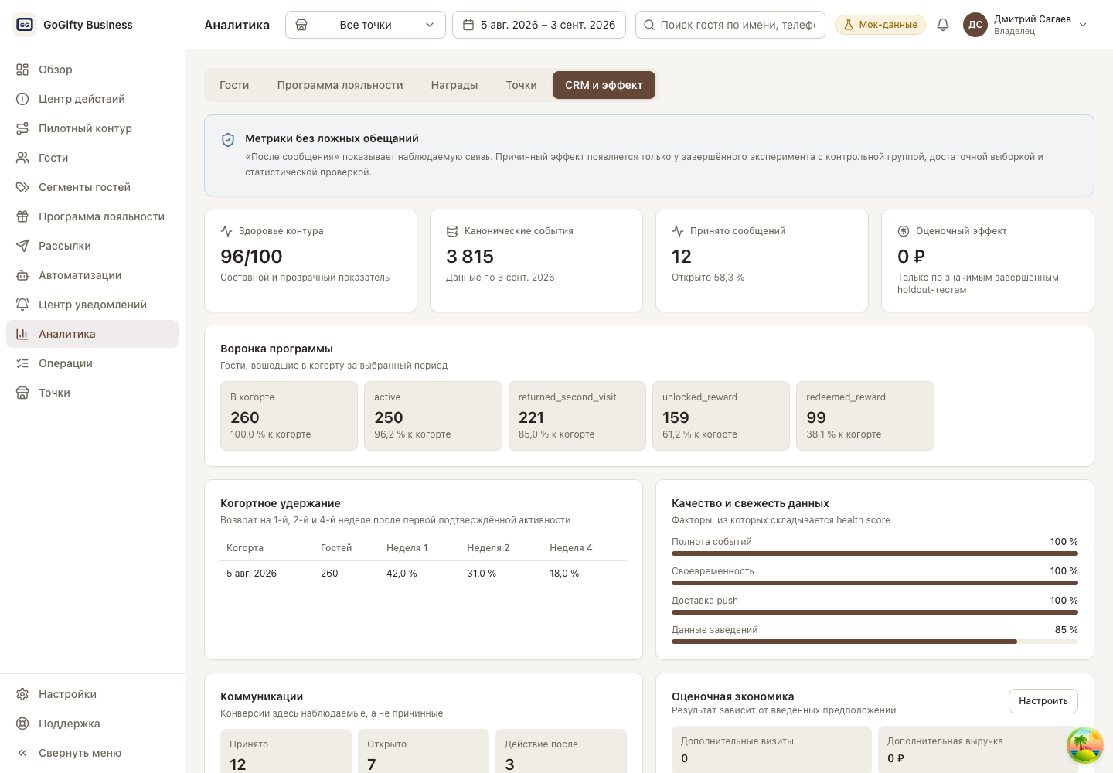Open Поддержка link in the sidebar
The height and width of the screenshot is (773, 1113).
pos(92,724)
